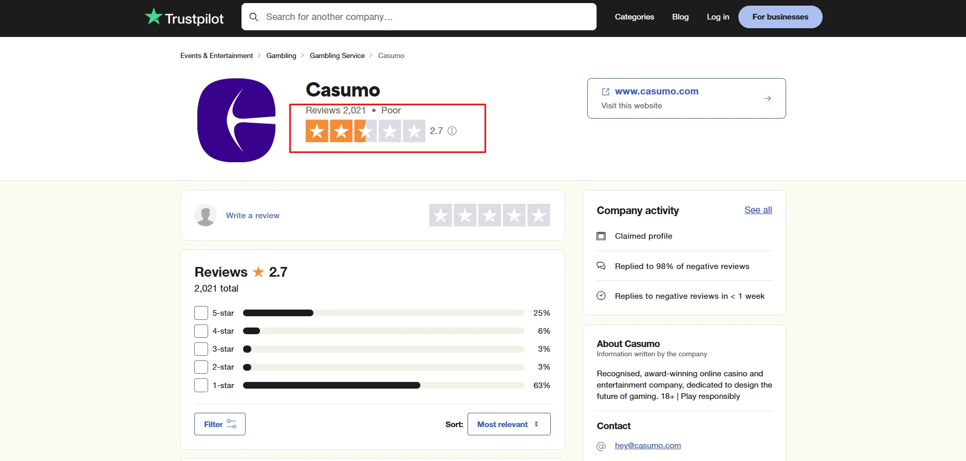
Task: Click the Claimed profile calendar icon
Action: coord(601,236)
